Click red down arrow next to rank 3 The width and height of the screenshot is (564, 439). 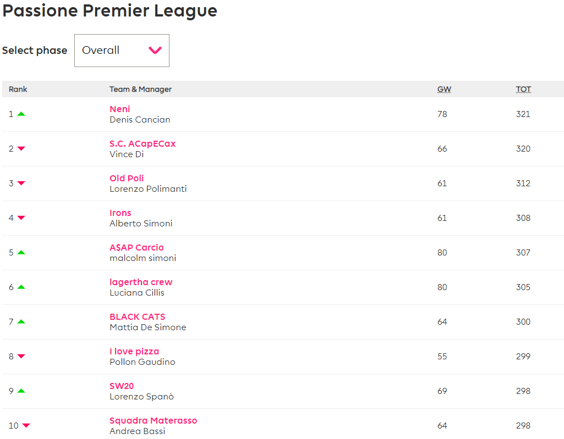(x=21, y=183)
